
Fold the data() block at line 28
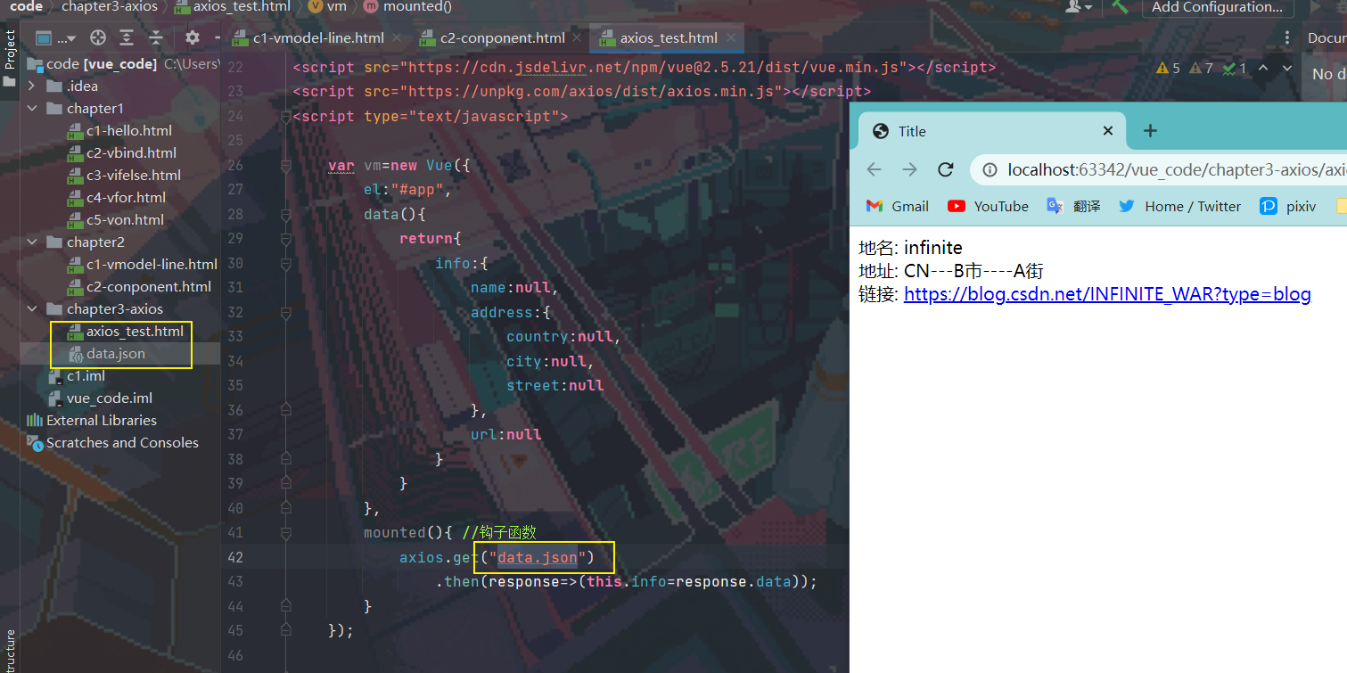pyautogui.click(x=286, y=215)
